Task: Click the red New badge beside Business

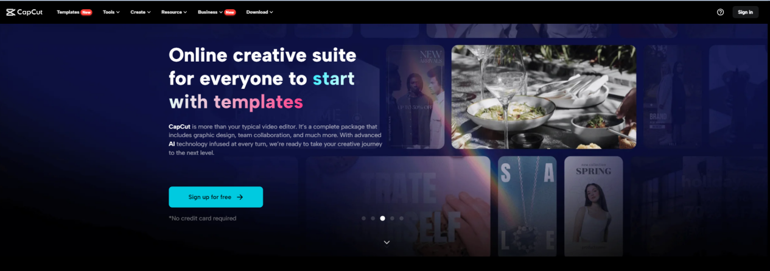Action: pos(230,12)
